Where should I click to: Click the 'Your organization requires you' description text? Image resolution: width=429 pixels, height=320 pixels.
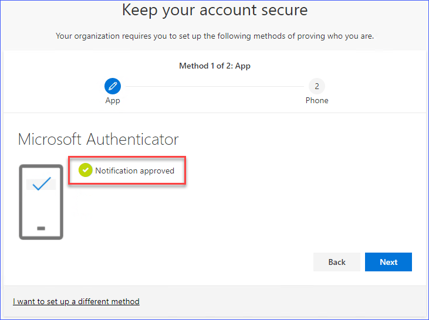[x=215, y=36]
